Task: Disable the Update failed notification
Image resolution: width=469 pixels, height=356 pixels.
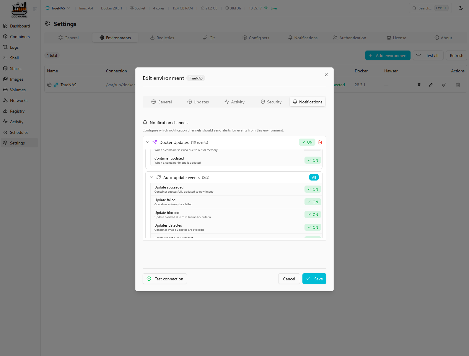Action: (312, 202)
